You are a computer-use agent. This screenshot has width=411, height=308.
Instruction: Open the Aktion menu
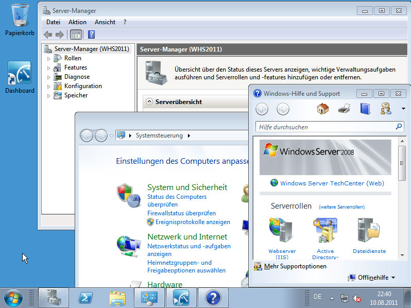pos(77,22)
